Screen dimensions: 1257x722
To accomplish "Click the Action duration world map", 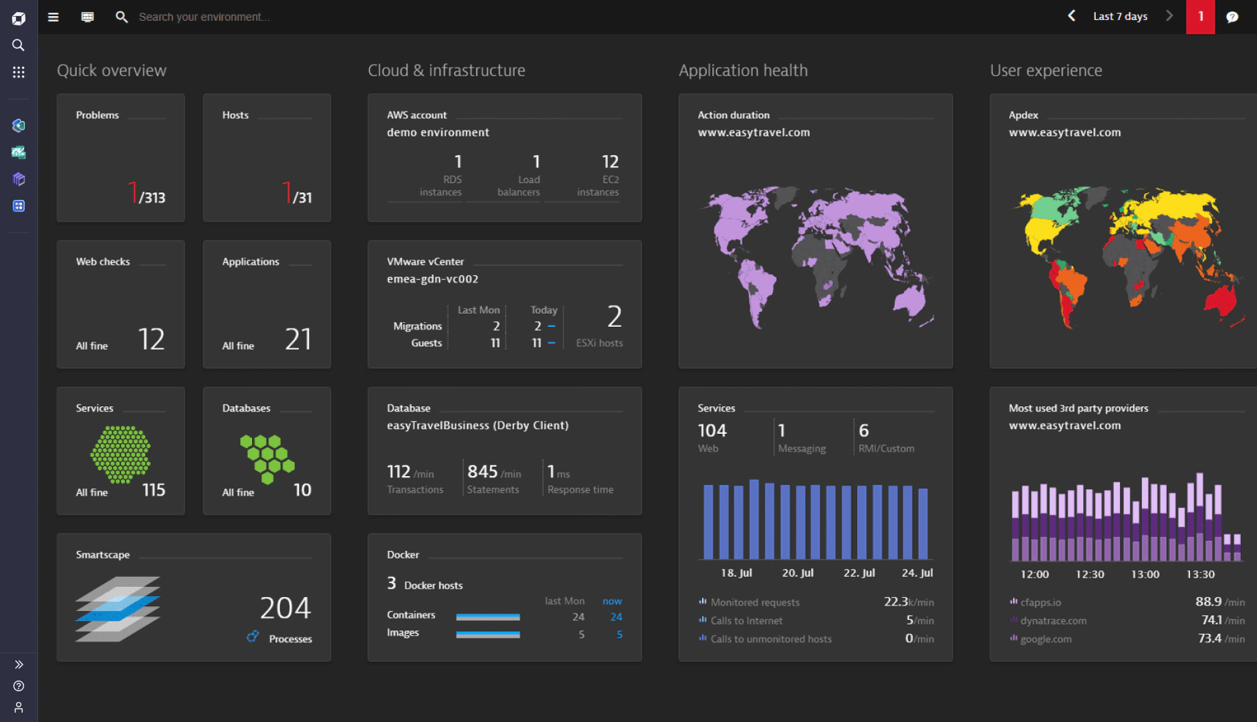I will coord(816,257).
